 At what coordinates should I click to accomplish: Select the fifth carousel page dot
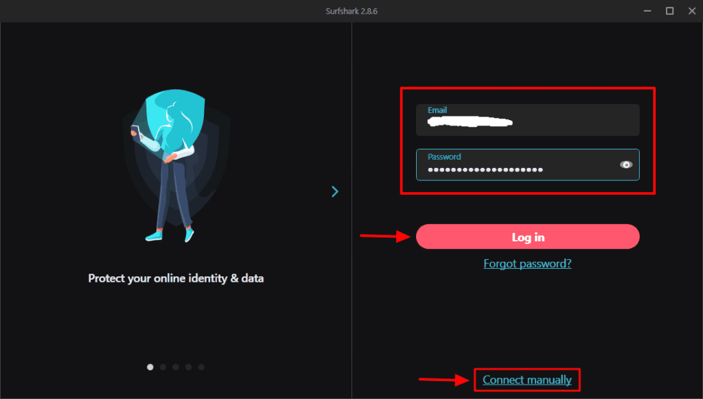pos(201,367)
